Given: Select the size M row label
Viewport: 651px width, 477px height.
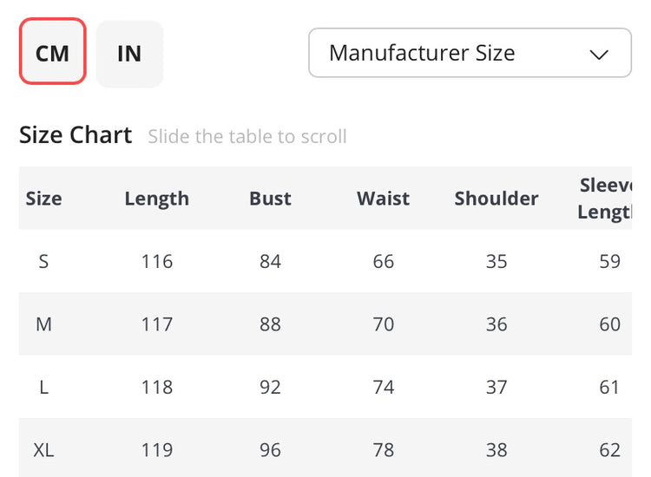Looking at the screenshot, I should [43, 324].
